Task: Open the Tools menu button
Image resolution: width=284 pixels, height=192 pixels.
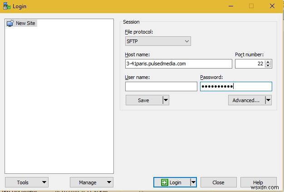Action: coord(27,182)
